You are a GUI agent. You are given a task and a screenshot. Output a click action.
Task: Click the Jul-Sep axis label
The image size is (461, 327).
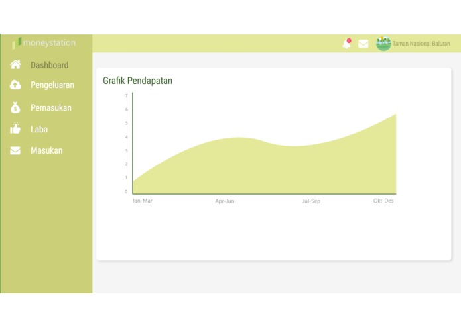311,201
